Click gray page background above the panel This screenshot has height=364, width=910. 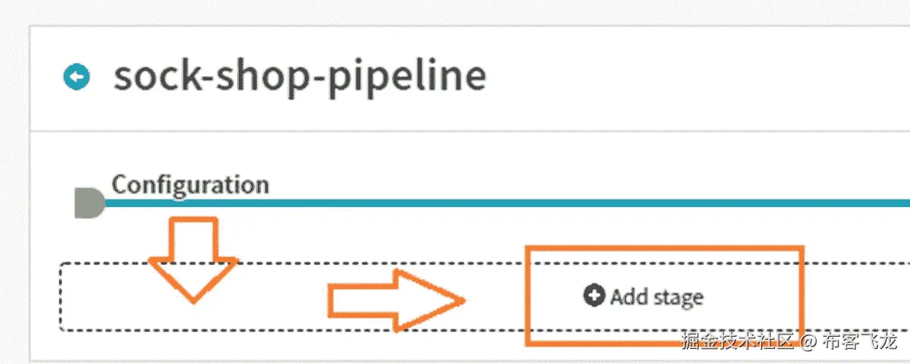[455, 11]
